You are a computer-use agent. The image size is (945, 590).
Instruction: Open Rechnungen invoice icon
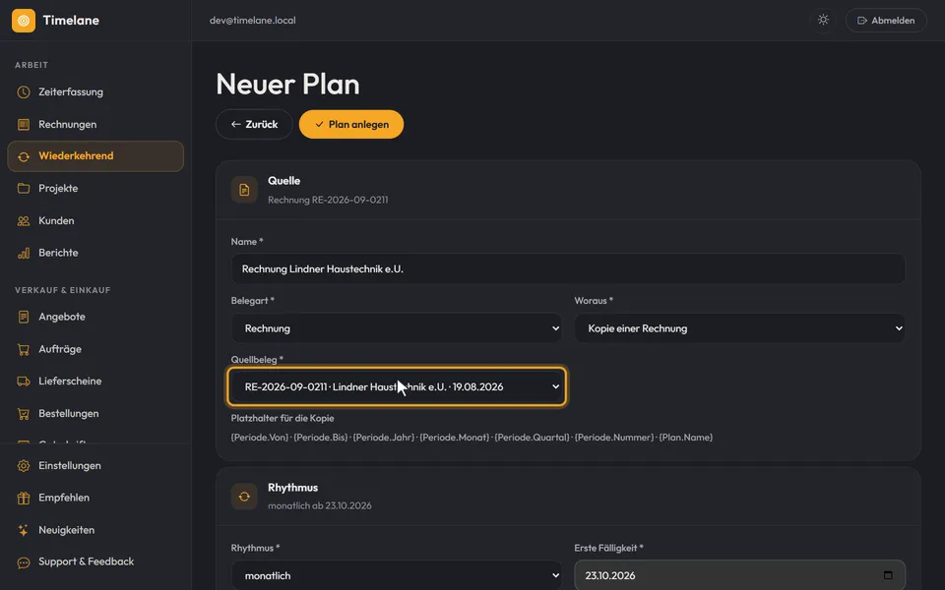[24, 125]
